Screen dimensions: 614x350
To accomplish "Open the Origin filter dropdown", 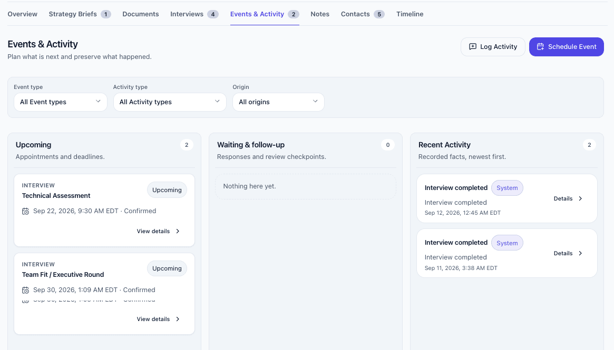I will point(278,102).
